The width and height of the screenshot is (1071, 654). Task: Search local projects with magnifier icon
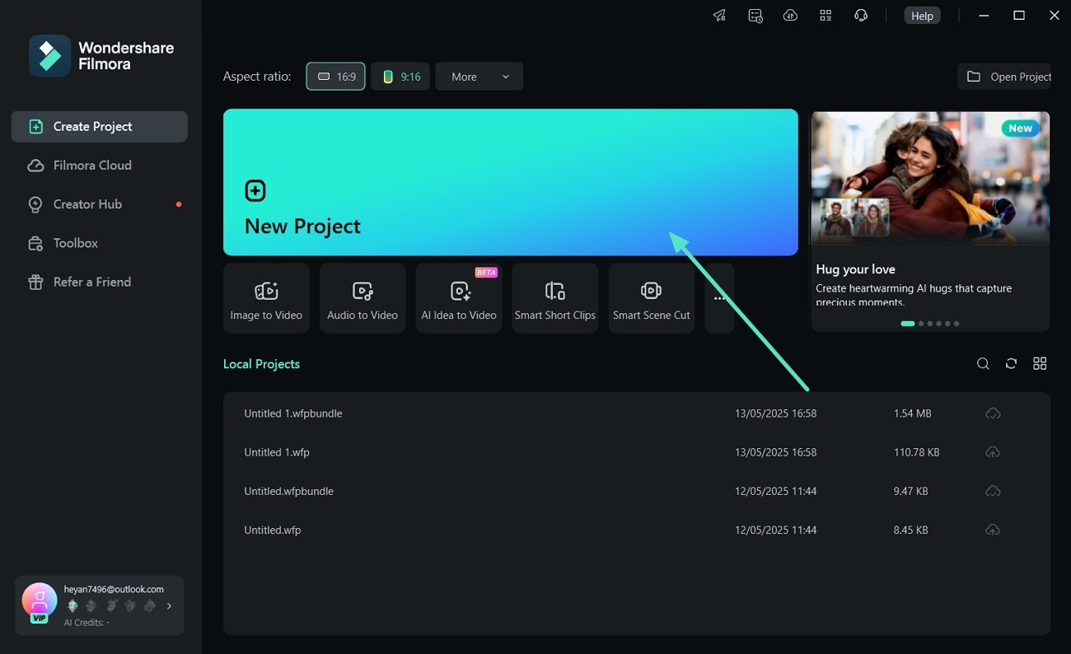point(983,363)
